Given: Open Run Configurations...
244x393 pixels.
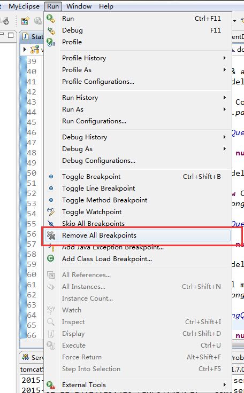Looking at the screenshot, I should click(x=138, y=121).
